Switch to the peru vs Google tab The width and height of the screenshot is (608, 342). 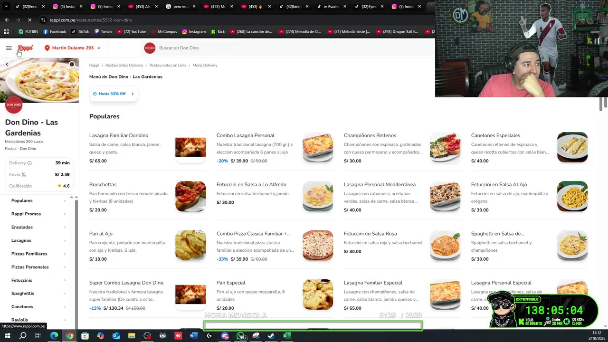181,7
